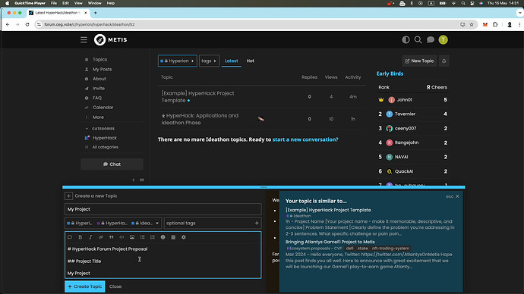Switch to the Hot tab
This screenshot has height=294, width=524.
click(x=251, y=61)
